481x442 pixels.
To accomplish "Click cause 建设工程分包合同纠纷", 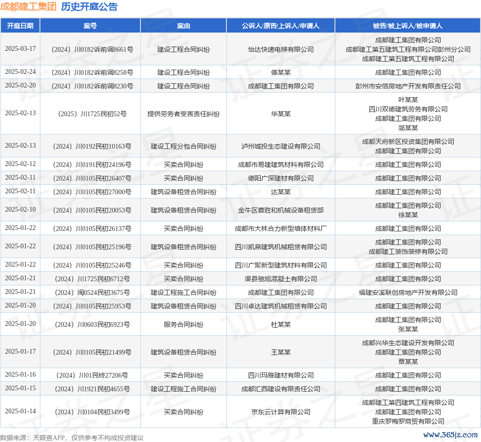I will click(184, 146).
